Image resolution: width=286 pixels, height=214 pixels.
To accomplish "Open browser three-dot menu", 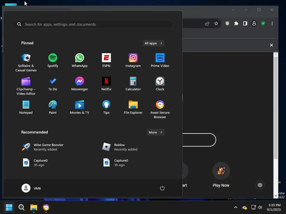I will (x=272, y=23).
